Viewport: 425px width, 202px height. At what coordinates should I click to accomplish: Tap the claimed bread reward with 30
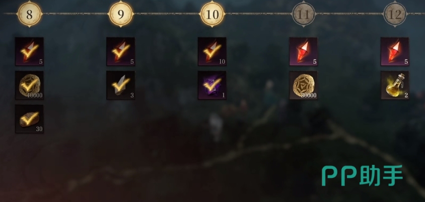29,119
